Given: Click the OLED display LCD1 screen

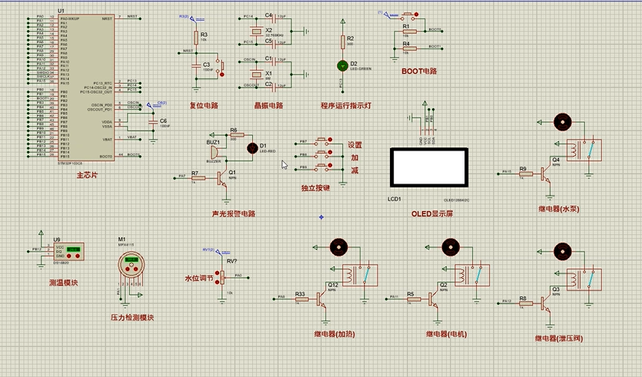Looking at the screenshot, I should point(429,167).
